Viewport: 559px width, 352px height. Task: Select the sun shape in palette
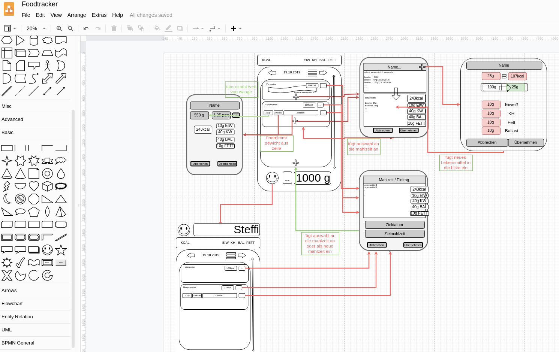pos(7,263)
